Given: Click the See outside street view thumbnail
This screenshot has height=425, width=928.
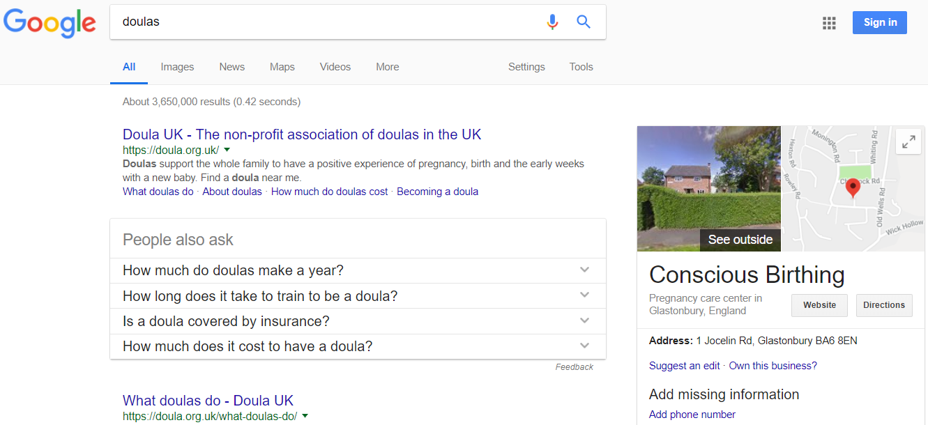Looking at the screenshot, I should (708, 188).
